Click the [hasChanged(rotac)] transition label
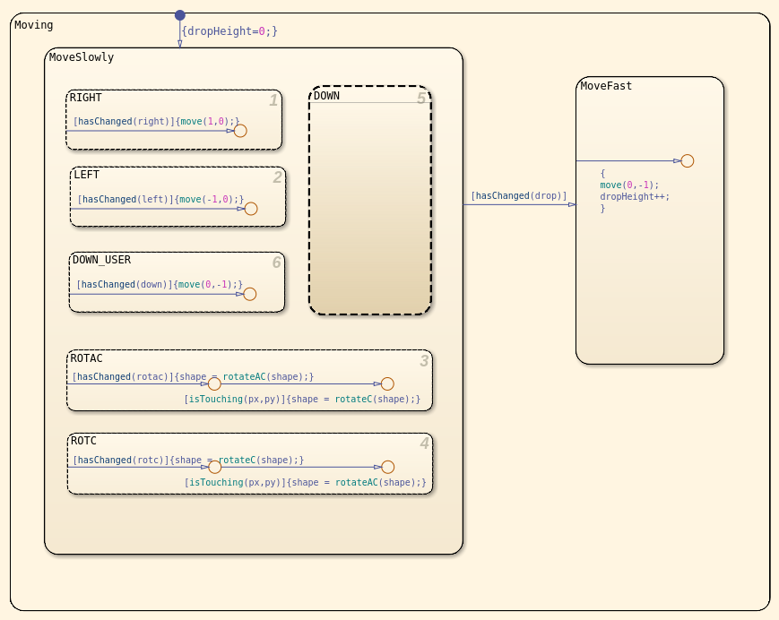Viewport: 779px width, 620px height. (193, 377)
